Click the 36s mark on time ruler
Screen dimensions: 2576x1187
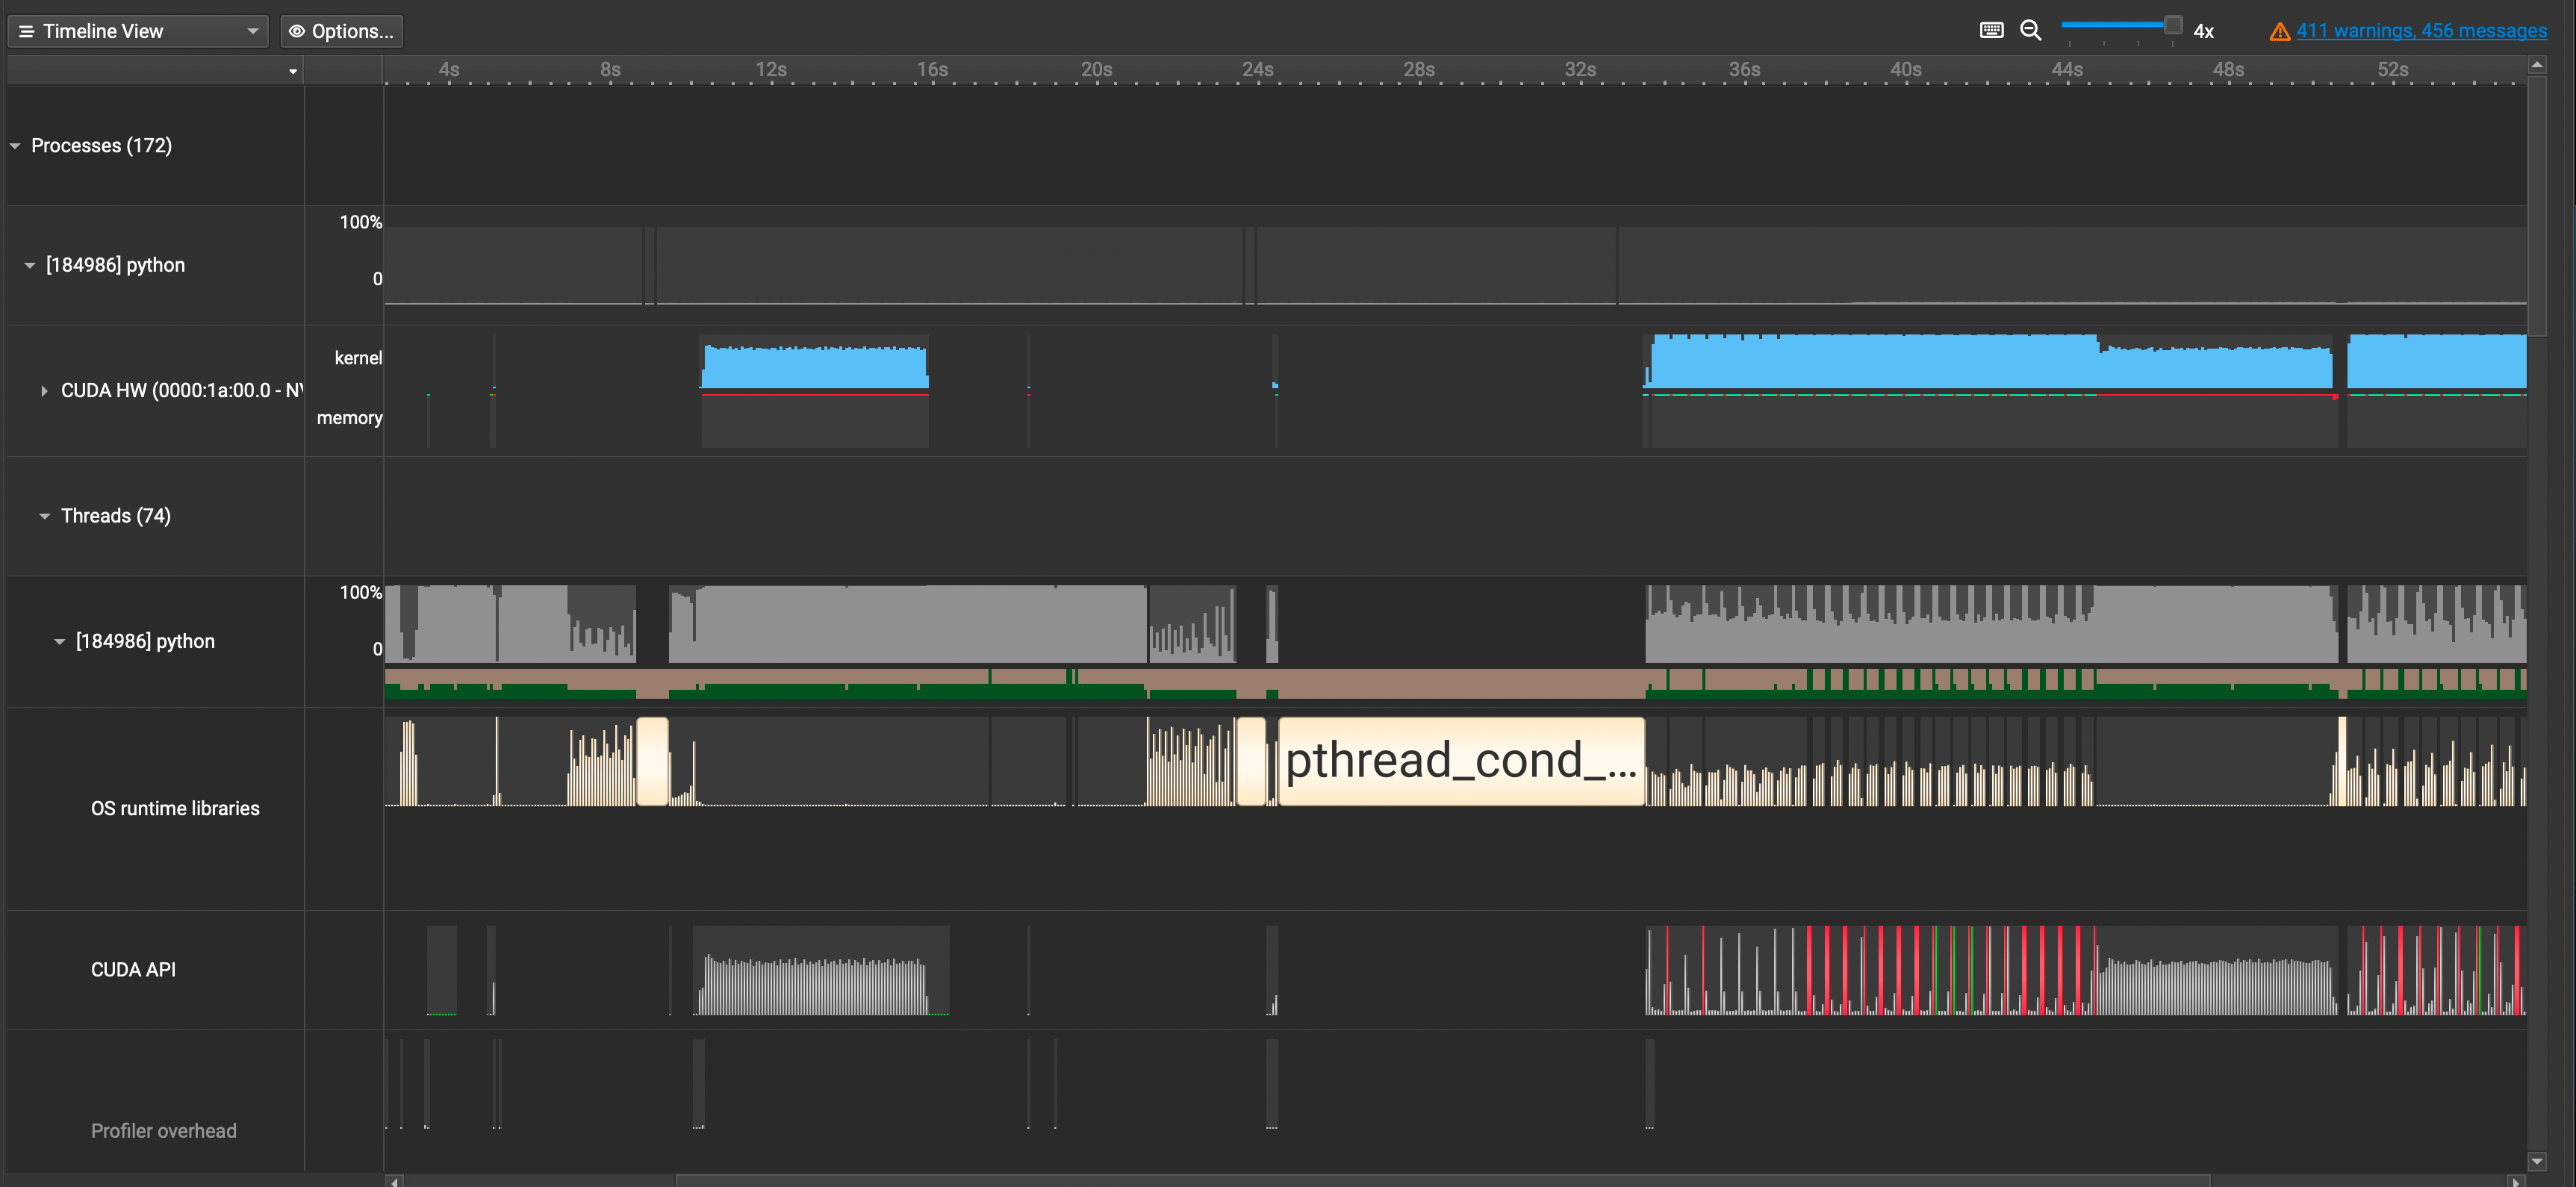pos(1744,69)
